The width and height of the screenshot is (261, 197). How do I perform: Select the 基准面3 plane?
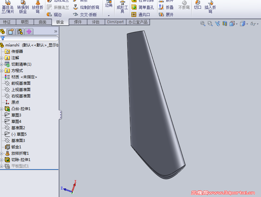[x=15, y=141]
